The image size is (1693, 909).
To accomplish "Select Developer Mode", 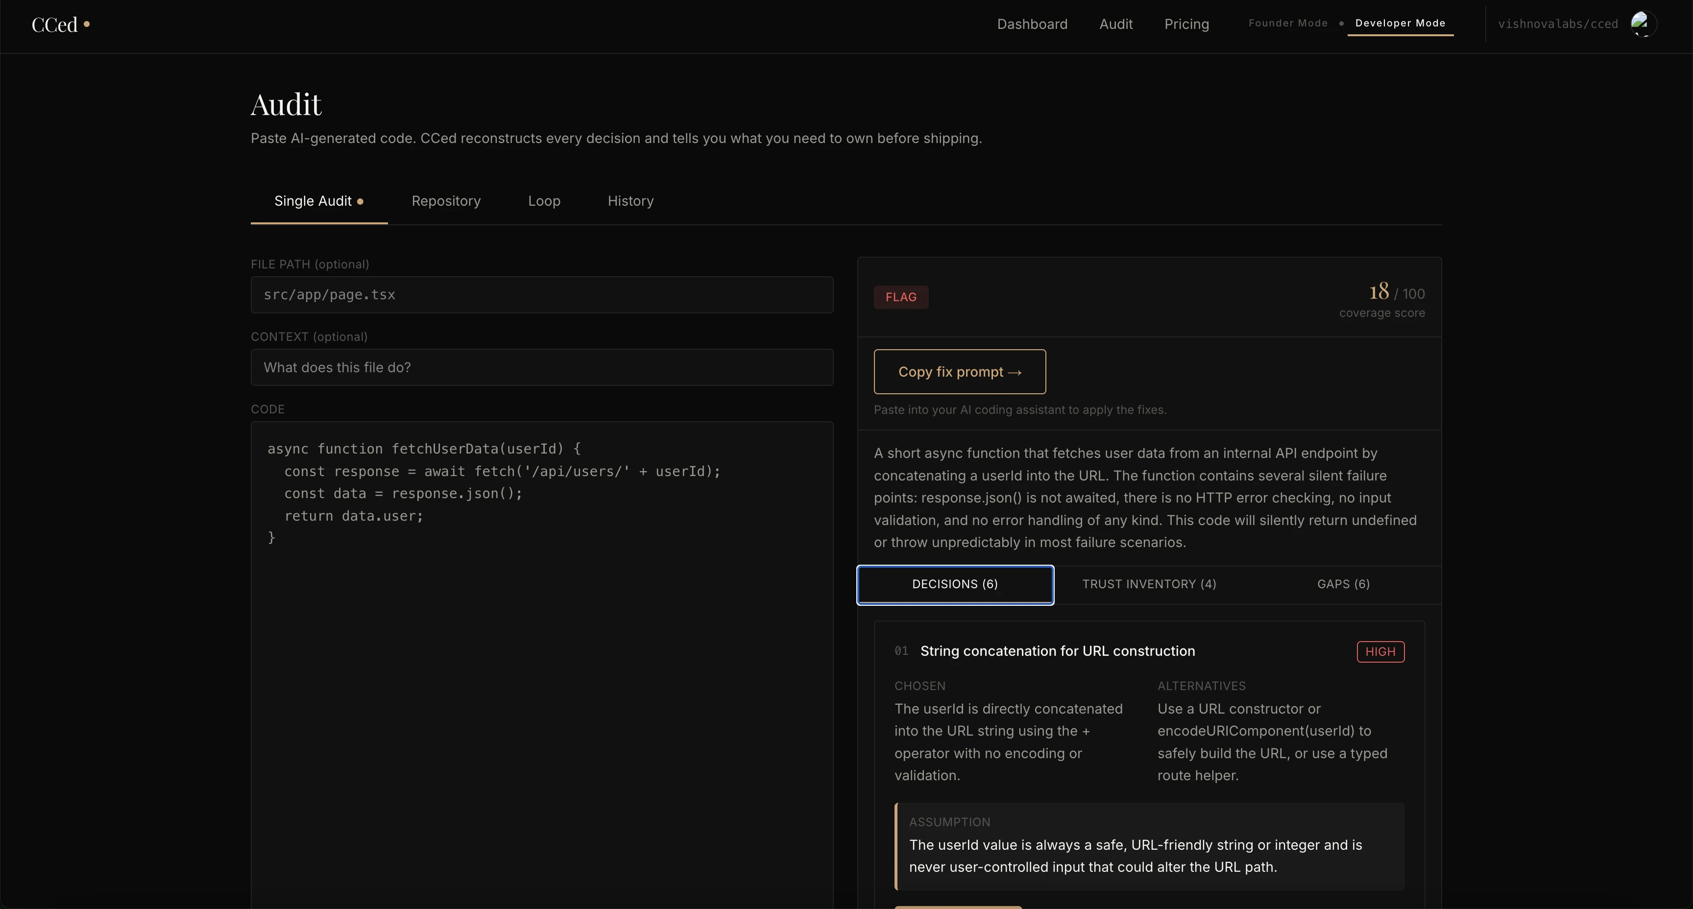I will 1400,23.
